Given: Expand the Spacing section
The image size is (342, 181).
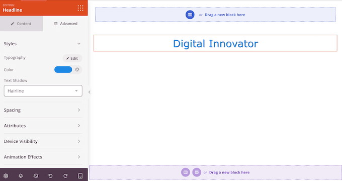Looking at the screenshot, I should [43, 110].
